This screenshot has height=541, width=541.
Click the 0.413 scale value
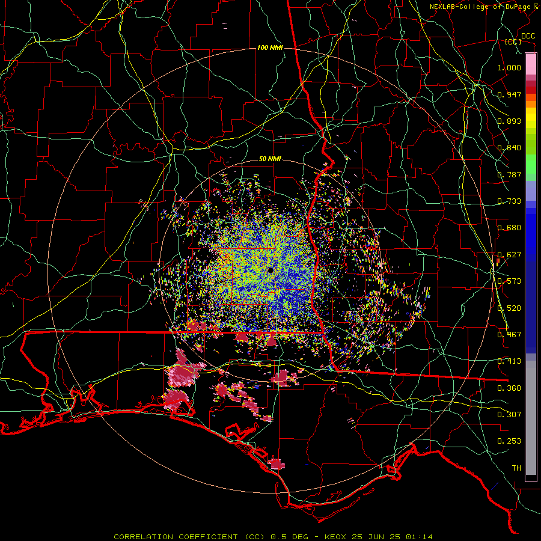click(509, 361)
